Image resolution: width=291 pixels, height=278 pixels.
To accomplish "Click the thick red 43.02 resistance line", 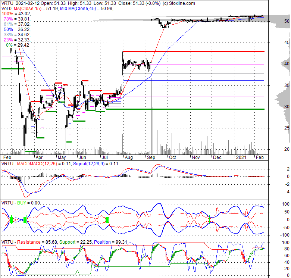I will pos(194,51).
